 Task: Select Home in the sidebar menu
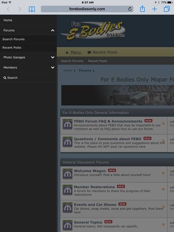coord(8,20)
